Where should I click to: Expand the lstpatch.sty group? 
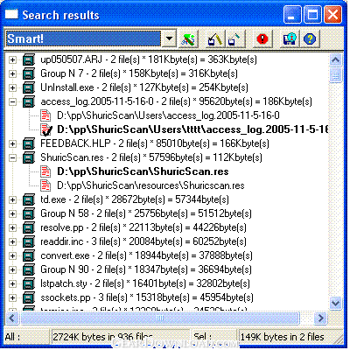click(12, 283)
